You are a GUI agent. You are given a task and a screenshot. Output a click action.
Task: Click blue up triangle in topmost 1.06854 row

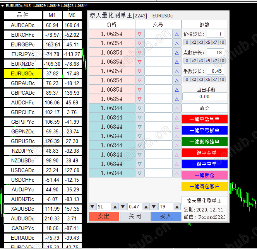coord(176,34)
